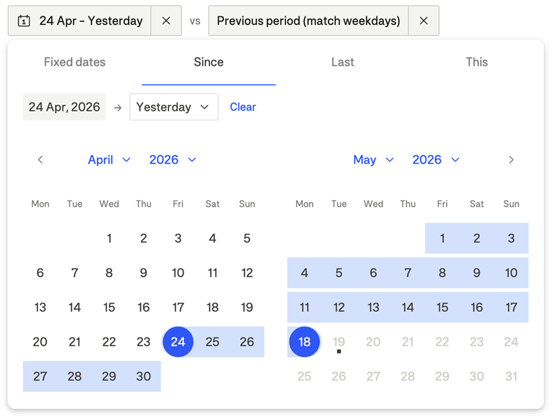Select May 18 in the calendar
552x419 pixels.
(x=304, y=342)
